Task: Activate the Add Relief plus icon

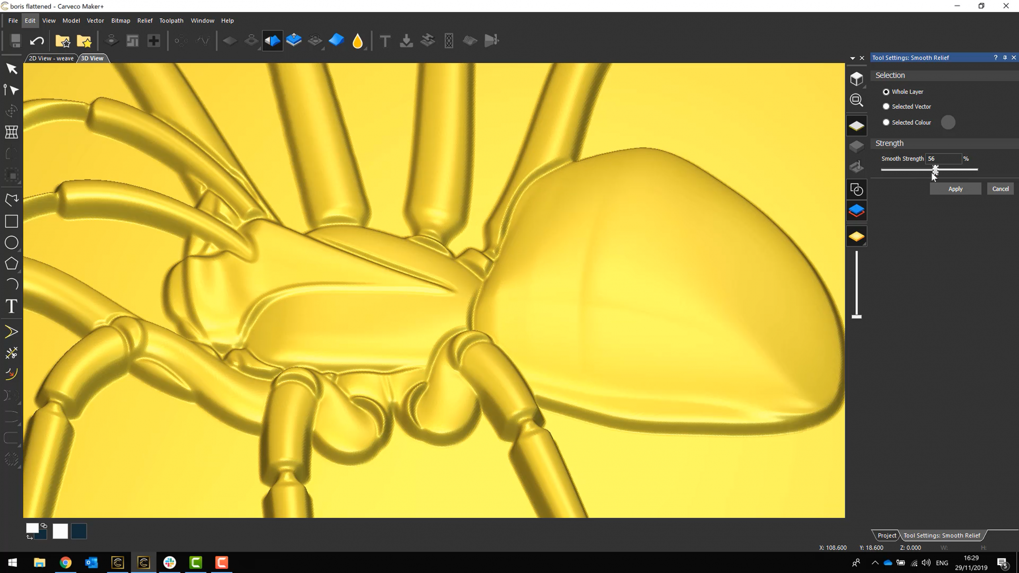Action: point(153,40)
